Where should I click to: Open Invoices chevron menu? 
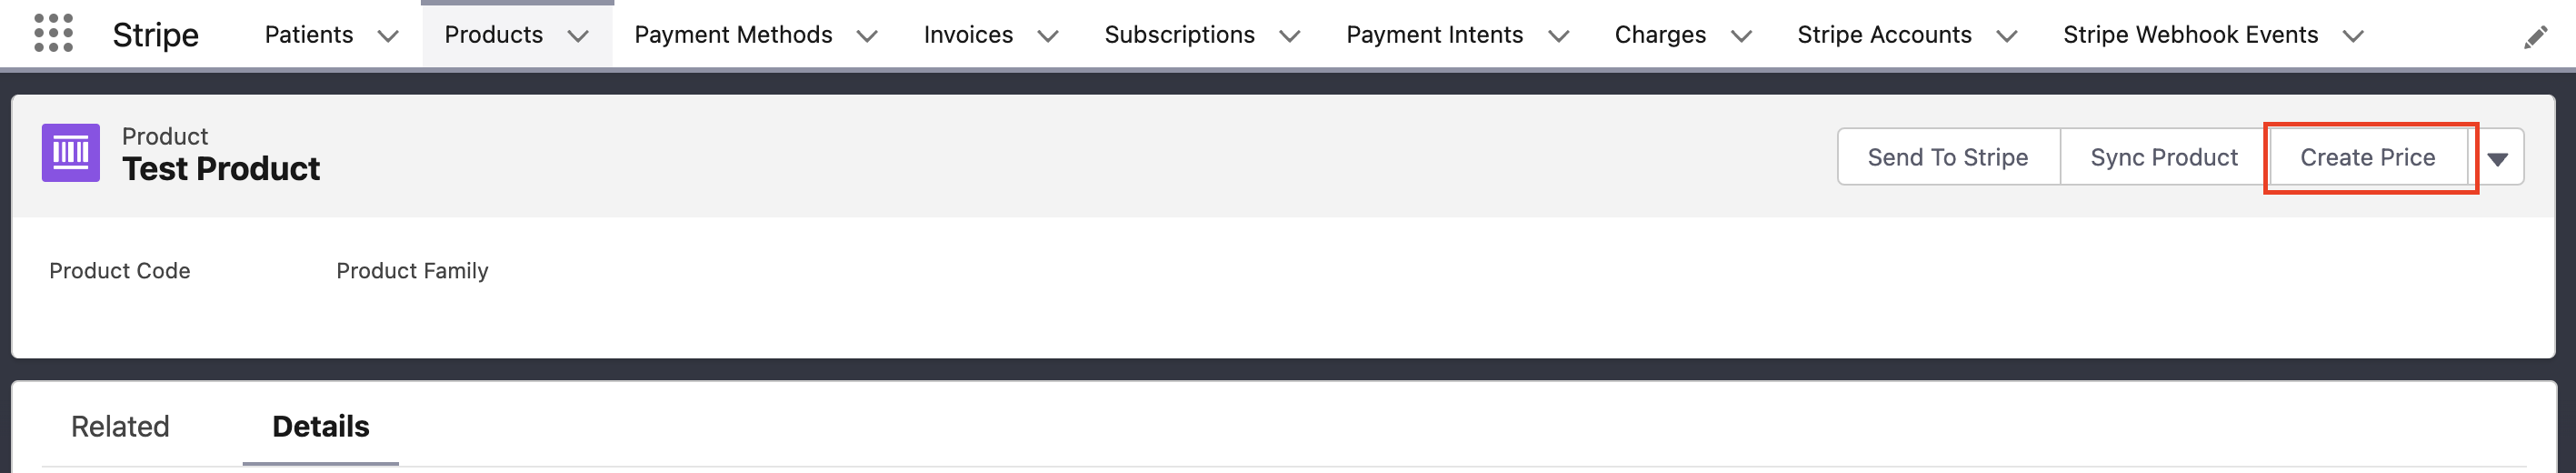pos(1047,37)
